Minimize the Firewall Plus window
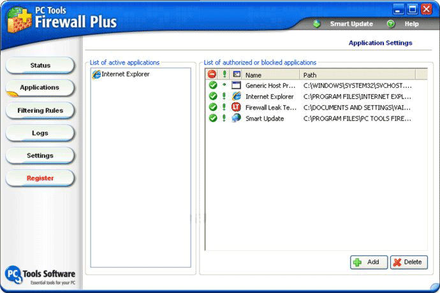Viewport: 440px width, 293px height. 398,10
